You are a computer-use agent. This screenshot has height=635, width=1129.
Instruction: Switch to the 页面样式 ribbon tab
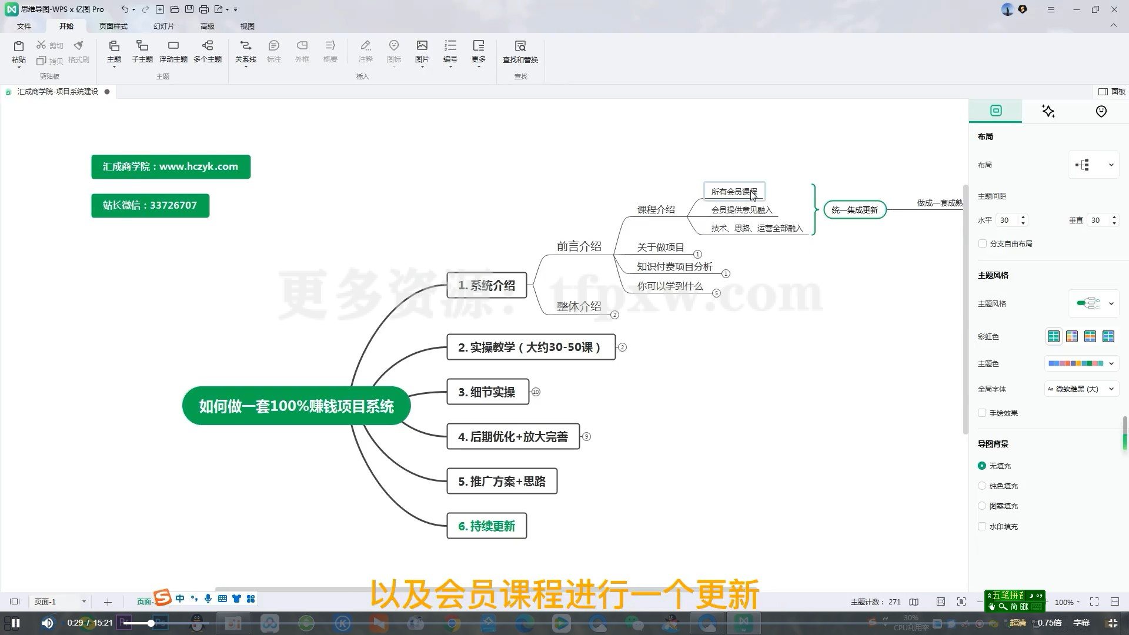[x=114, y=26]
